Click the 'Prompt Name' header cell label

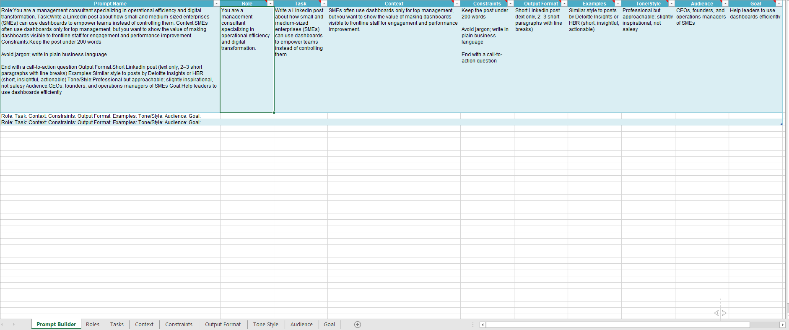pyautogui.click(x=110, y=3)
